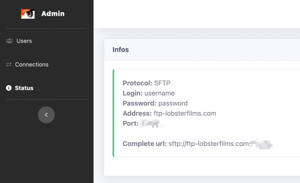Click the Users group icon
The width and height of the screenshot is (300, 183).
[x=9, y=41]
